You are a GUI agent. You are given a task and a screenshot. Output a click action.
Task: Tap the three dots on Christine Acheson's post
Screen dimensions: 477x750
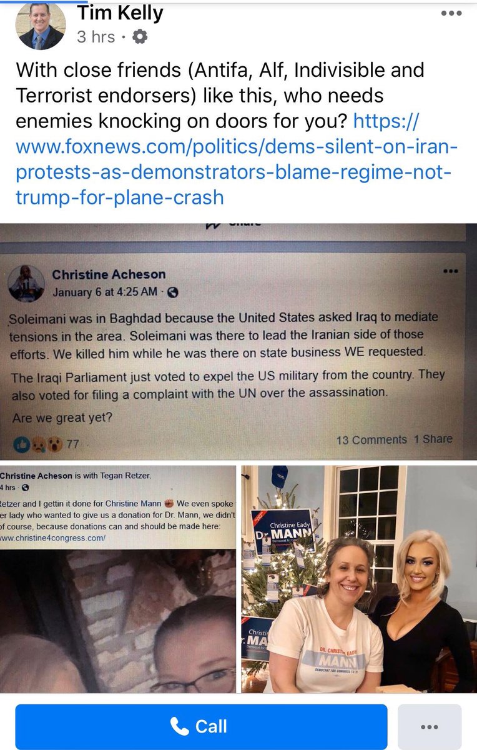click(451, 271)
